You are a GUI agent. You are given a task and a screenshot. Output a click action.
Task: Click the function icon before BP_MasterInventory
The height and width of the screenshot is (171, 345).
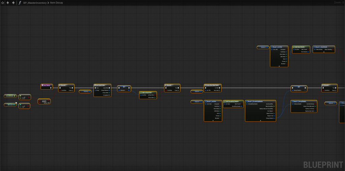coord(20,3)
